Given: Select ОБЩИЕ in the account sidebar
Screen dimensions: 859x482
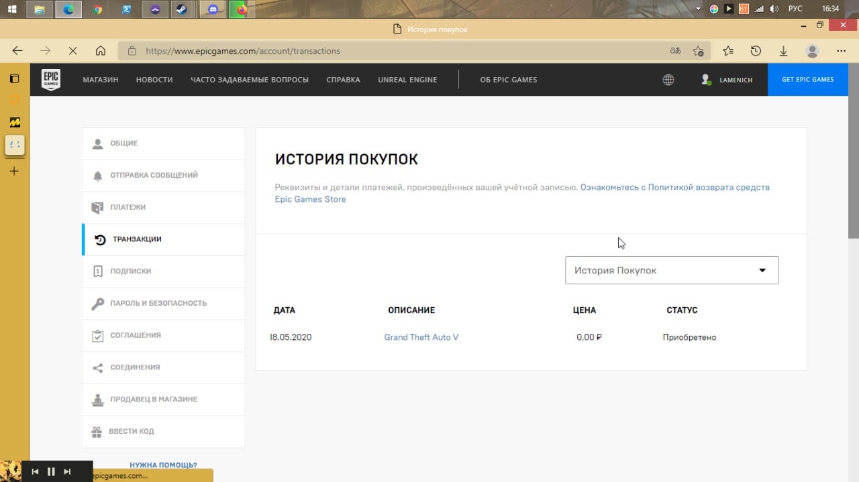Looking at the screenshot, I should (164, 143).
